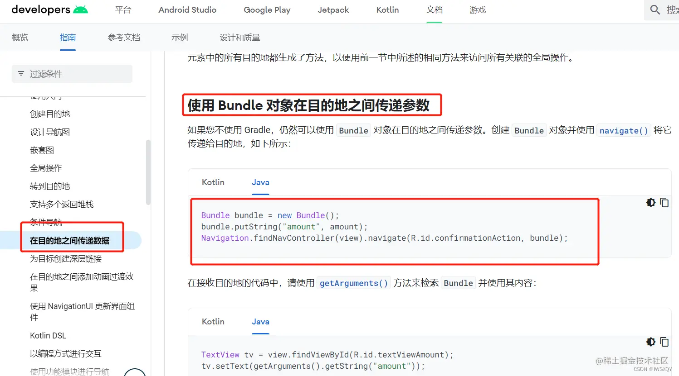Open 支持多个返回堆栈 in sidebar

[x=62, y=205]
